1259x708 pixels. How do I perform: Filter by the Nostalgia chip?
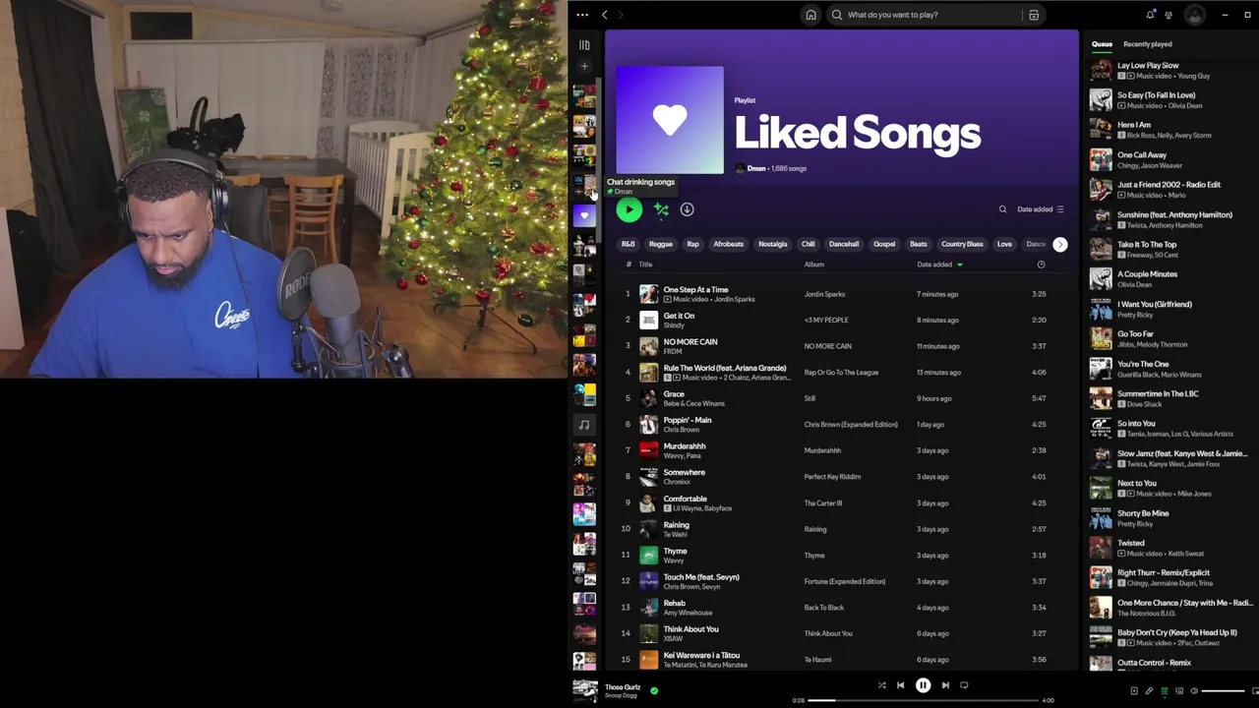click(772, 244)
